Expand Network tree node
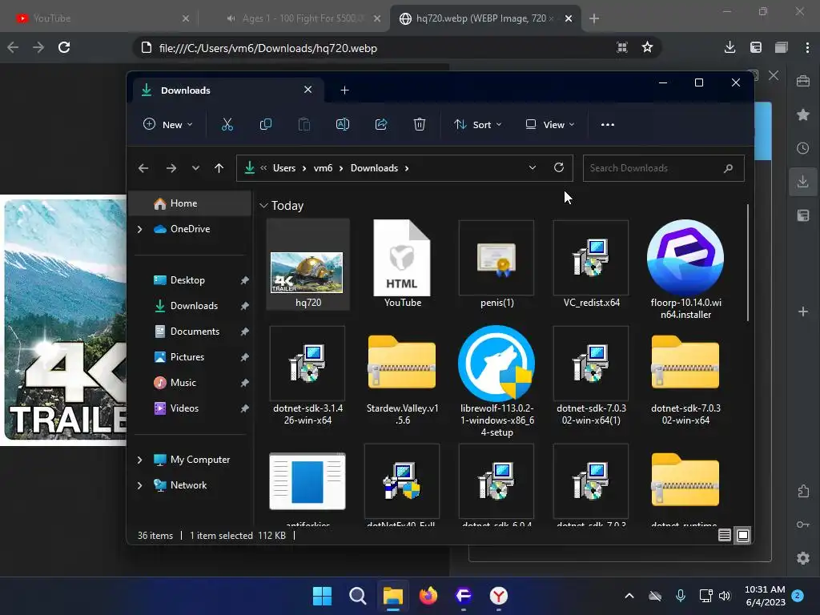 (x=139, y=485)
